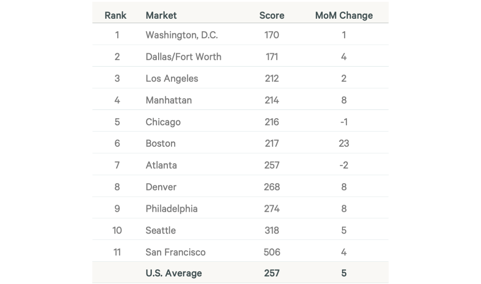The image size is (481, 284).
Task: Click San Francisco's score of 506
Action: coord(272,252)
